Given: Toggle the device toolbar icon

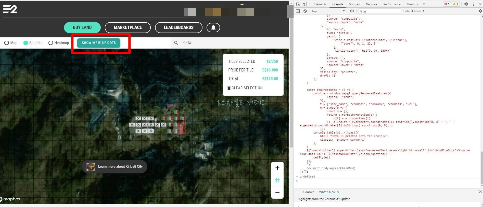Looking at the screenshot, I should [305, 4].
